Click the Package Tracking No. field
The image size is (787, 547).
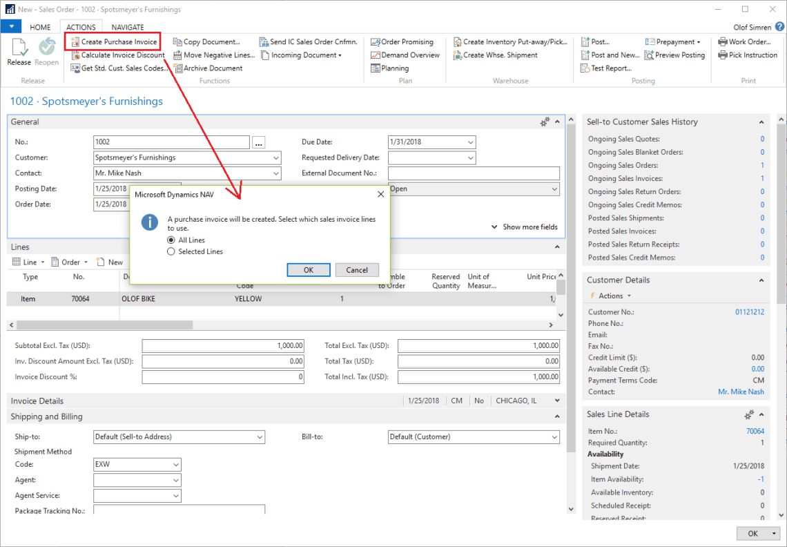coord(179,510)
